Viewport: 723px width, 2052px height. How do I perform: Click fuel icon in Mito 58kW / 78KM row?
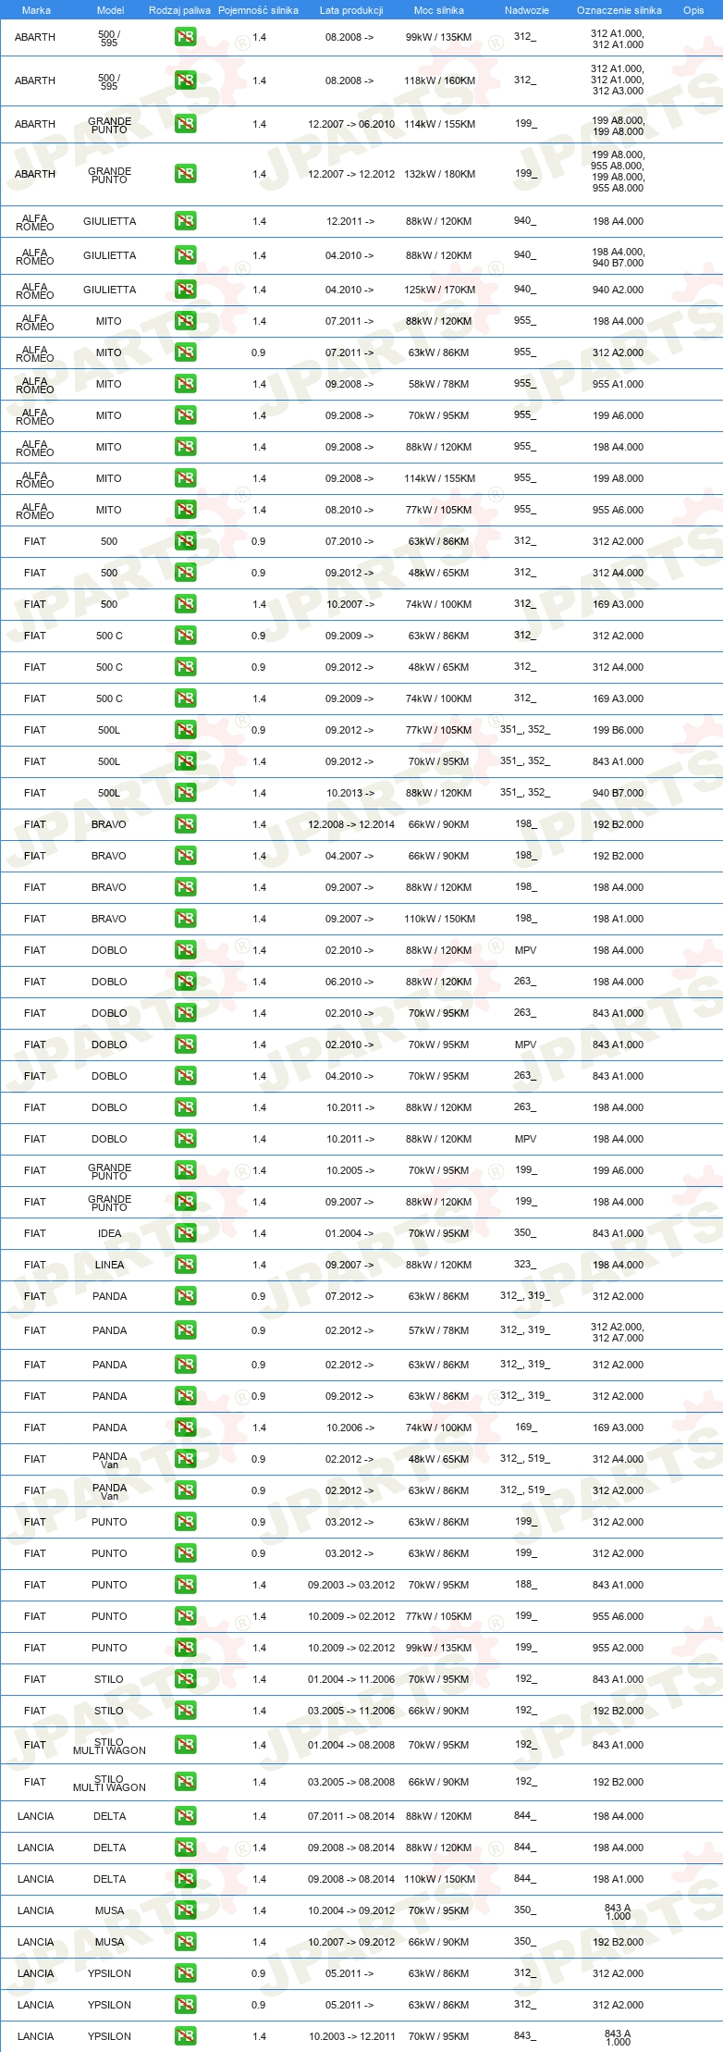[x=185, y=384]
